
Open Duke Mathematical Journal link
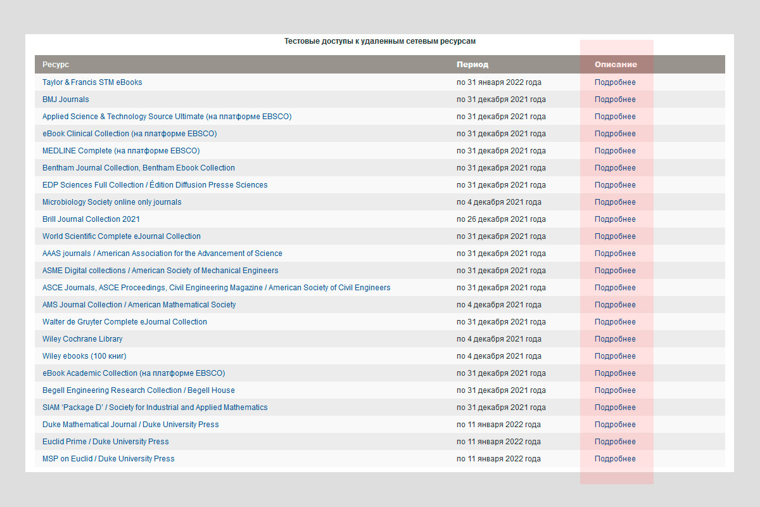[x=130, y=425]
